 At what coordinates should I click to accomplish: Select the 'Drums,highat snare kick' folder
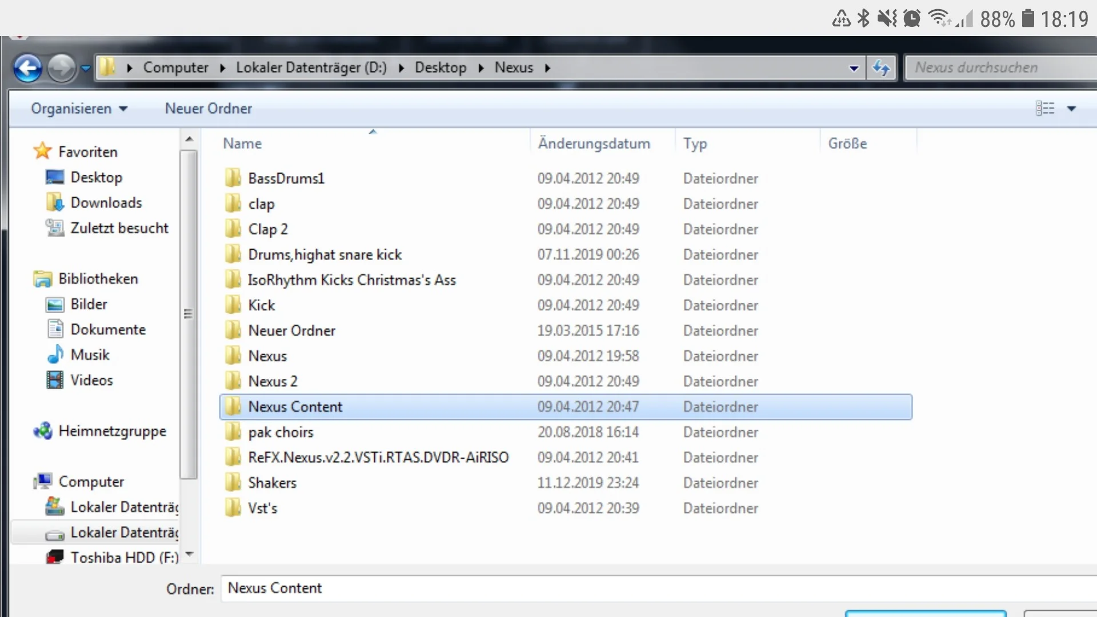325,254
